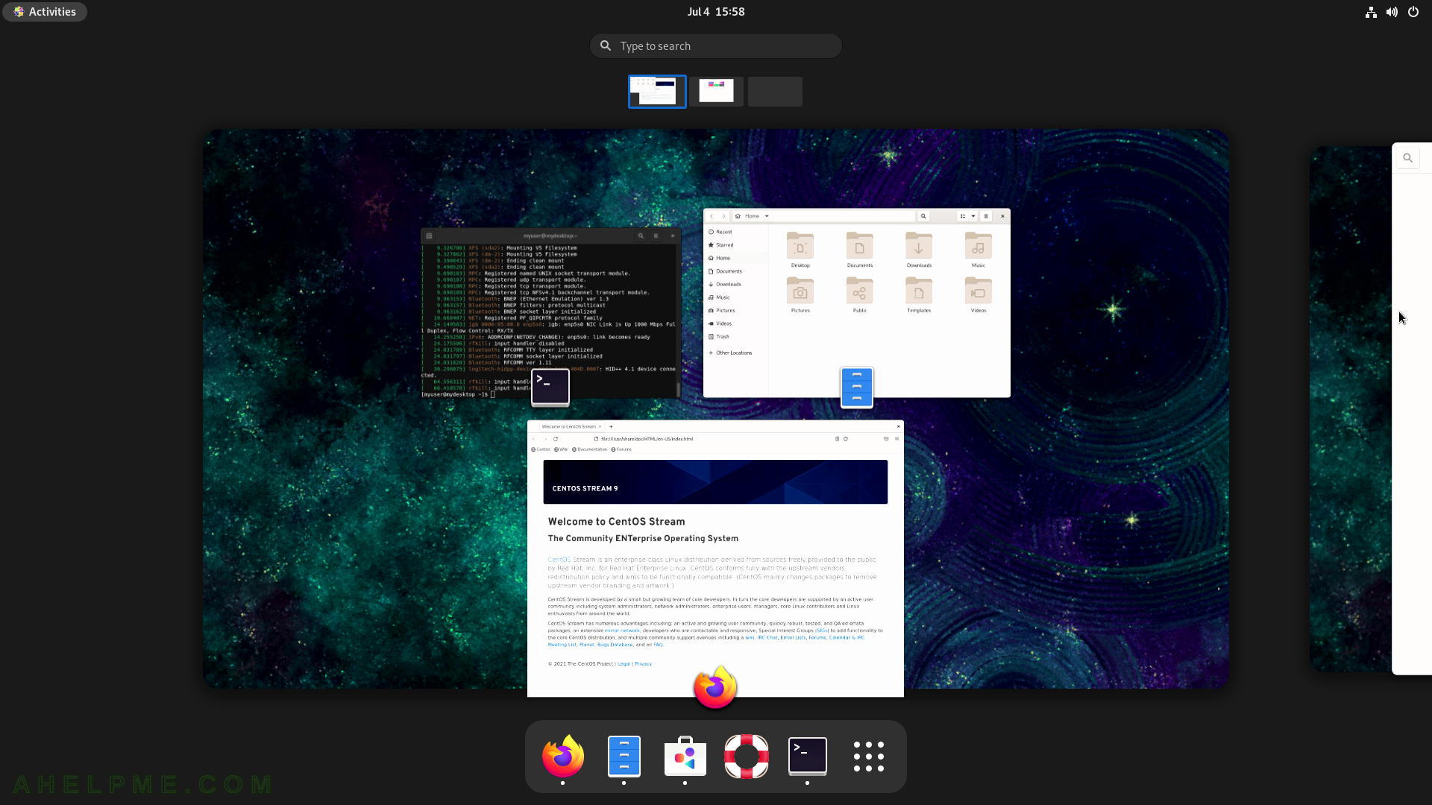This screenshot has width=1432, height=805.
Task: Select Downloads in Files sidebar
Action: [736, 284]
